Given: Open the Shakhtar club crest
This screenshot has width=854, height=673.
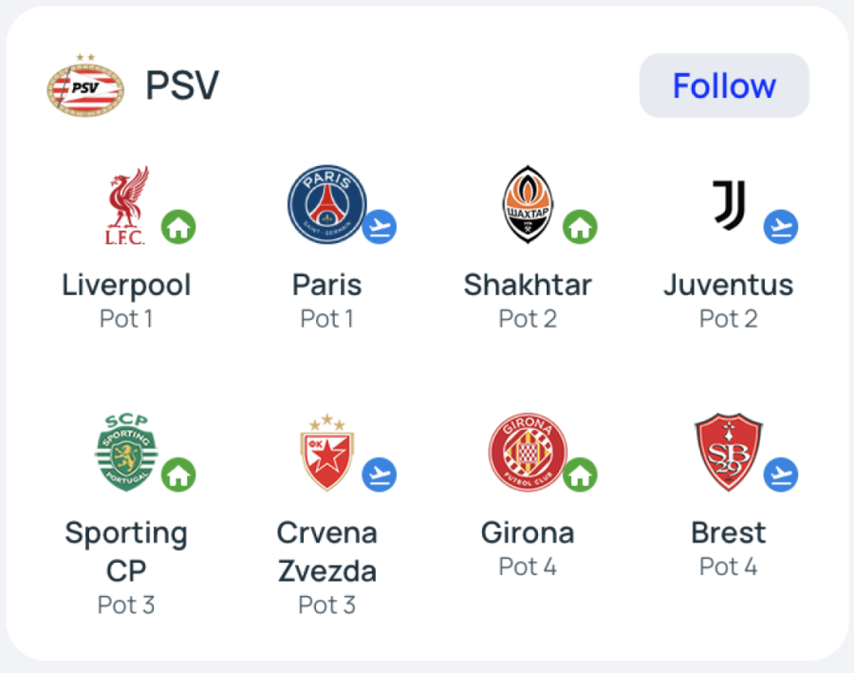Looking at the screenshot, I should click(x=527, y=206).
